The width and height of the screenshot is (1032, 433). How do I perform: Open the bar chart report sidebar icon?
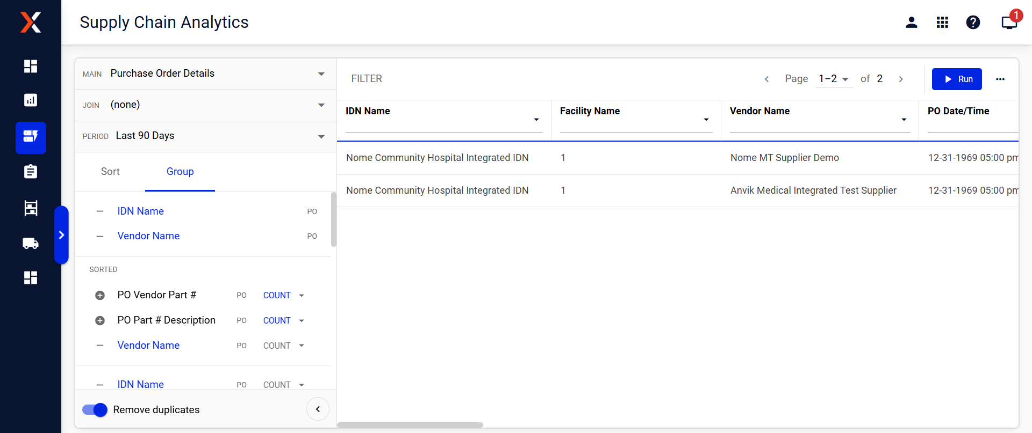(31, 100)
